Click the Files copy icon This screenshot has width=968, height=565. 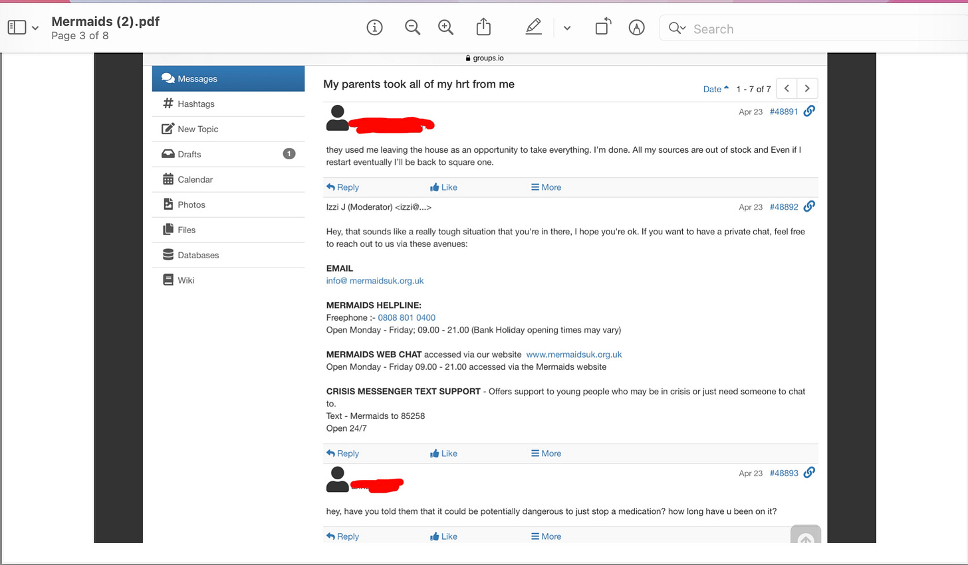168,230
